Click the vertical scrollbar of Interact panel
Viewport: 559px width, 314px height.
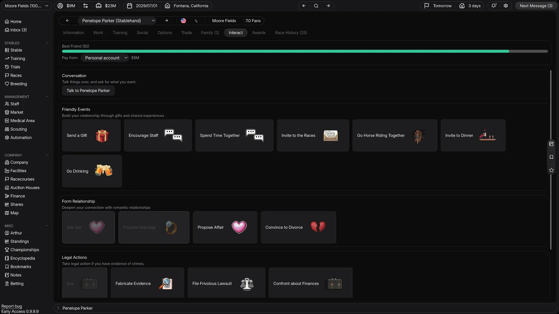(551, 160)
